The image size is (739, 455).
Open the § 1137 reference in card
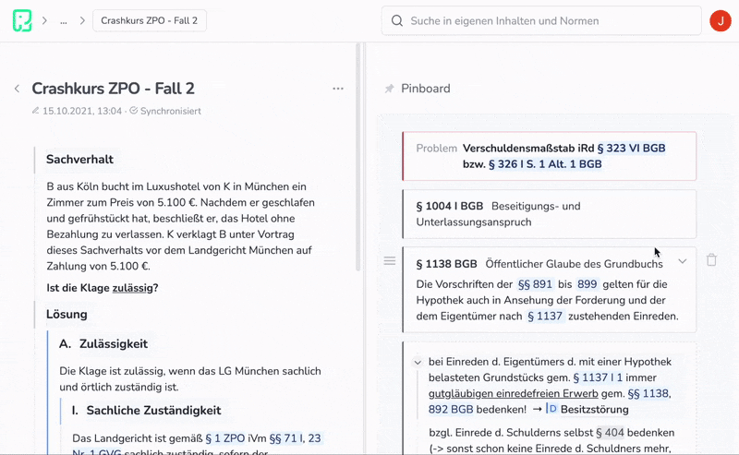pos(545,316)
